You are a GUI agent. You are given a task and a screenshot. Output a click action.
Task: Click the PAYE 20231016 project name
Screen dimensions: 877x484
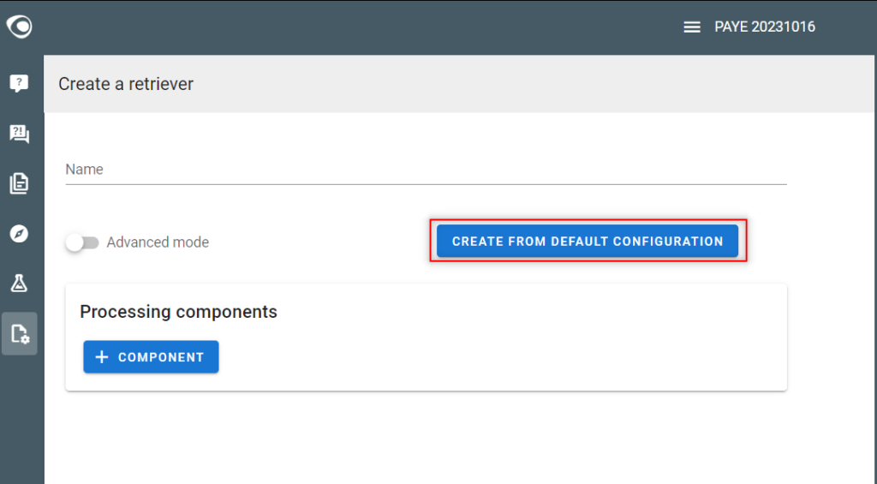tap(765, 27)
